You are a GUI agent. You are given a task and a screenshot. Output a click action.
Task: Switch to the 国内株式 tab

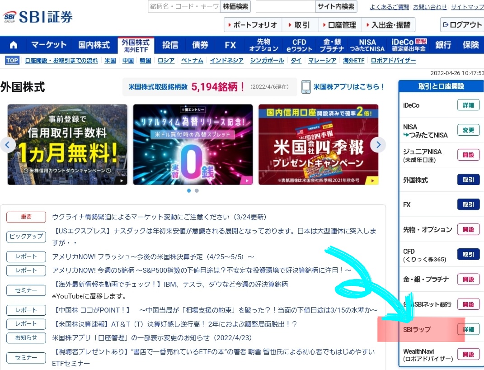pos(94,45)
